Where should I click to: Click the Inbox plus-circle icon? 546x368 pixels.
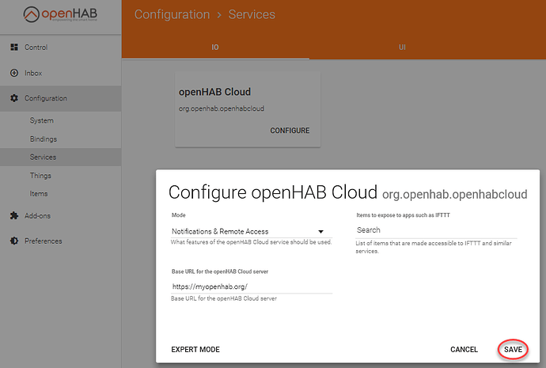(x=14, y=73)
